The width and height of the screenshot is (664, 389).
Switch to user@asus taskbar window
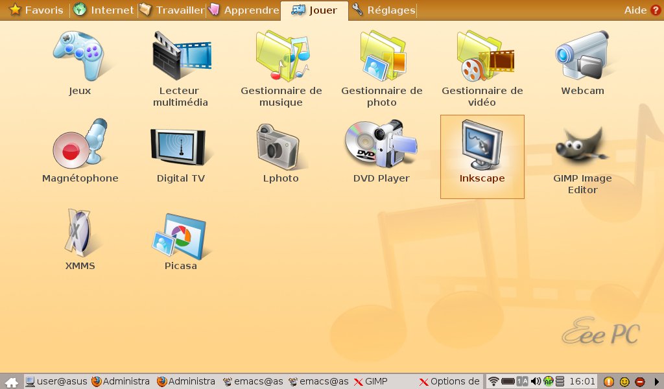coord(56,381)
